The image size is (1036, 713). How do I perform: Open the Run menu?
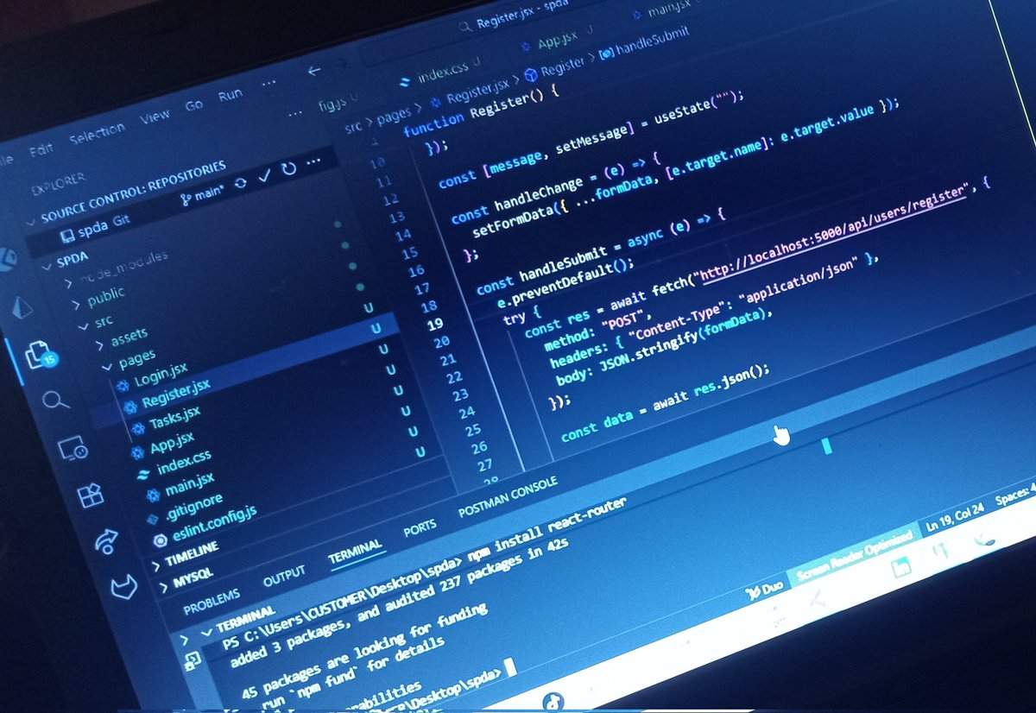pyautogui.click(x=231, y=96)
